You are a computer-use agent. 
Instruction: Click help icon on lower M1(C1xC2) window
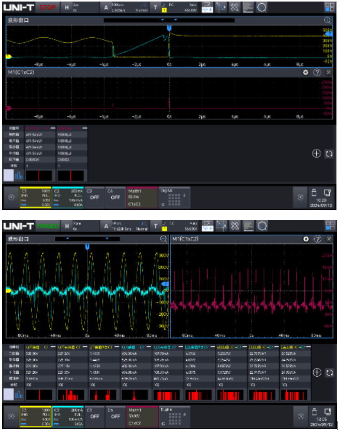click(317, 240)
